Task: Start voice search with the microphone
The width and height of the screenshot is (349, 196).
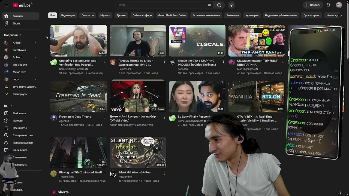Action: click(231, 5)
